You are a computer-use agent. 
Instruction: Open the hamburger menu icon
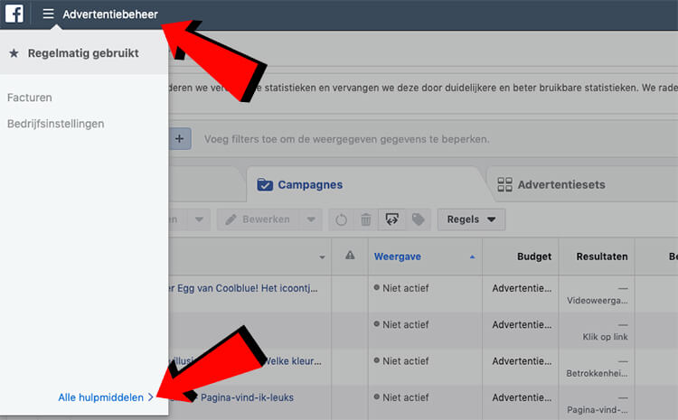click(48, 14)
